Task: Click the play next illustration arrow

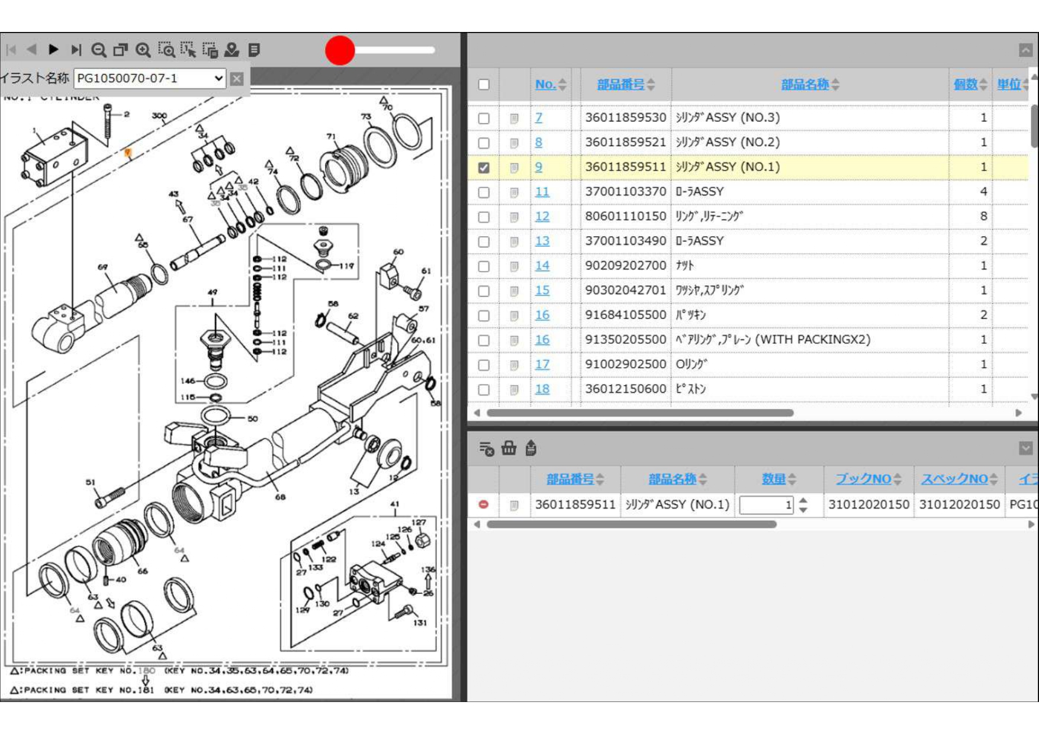Action: coord(53,50)
